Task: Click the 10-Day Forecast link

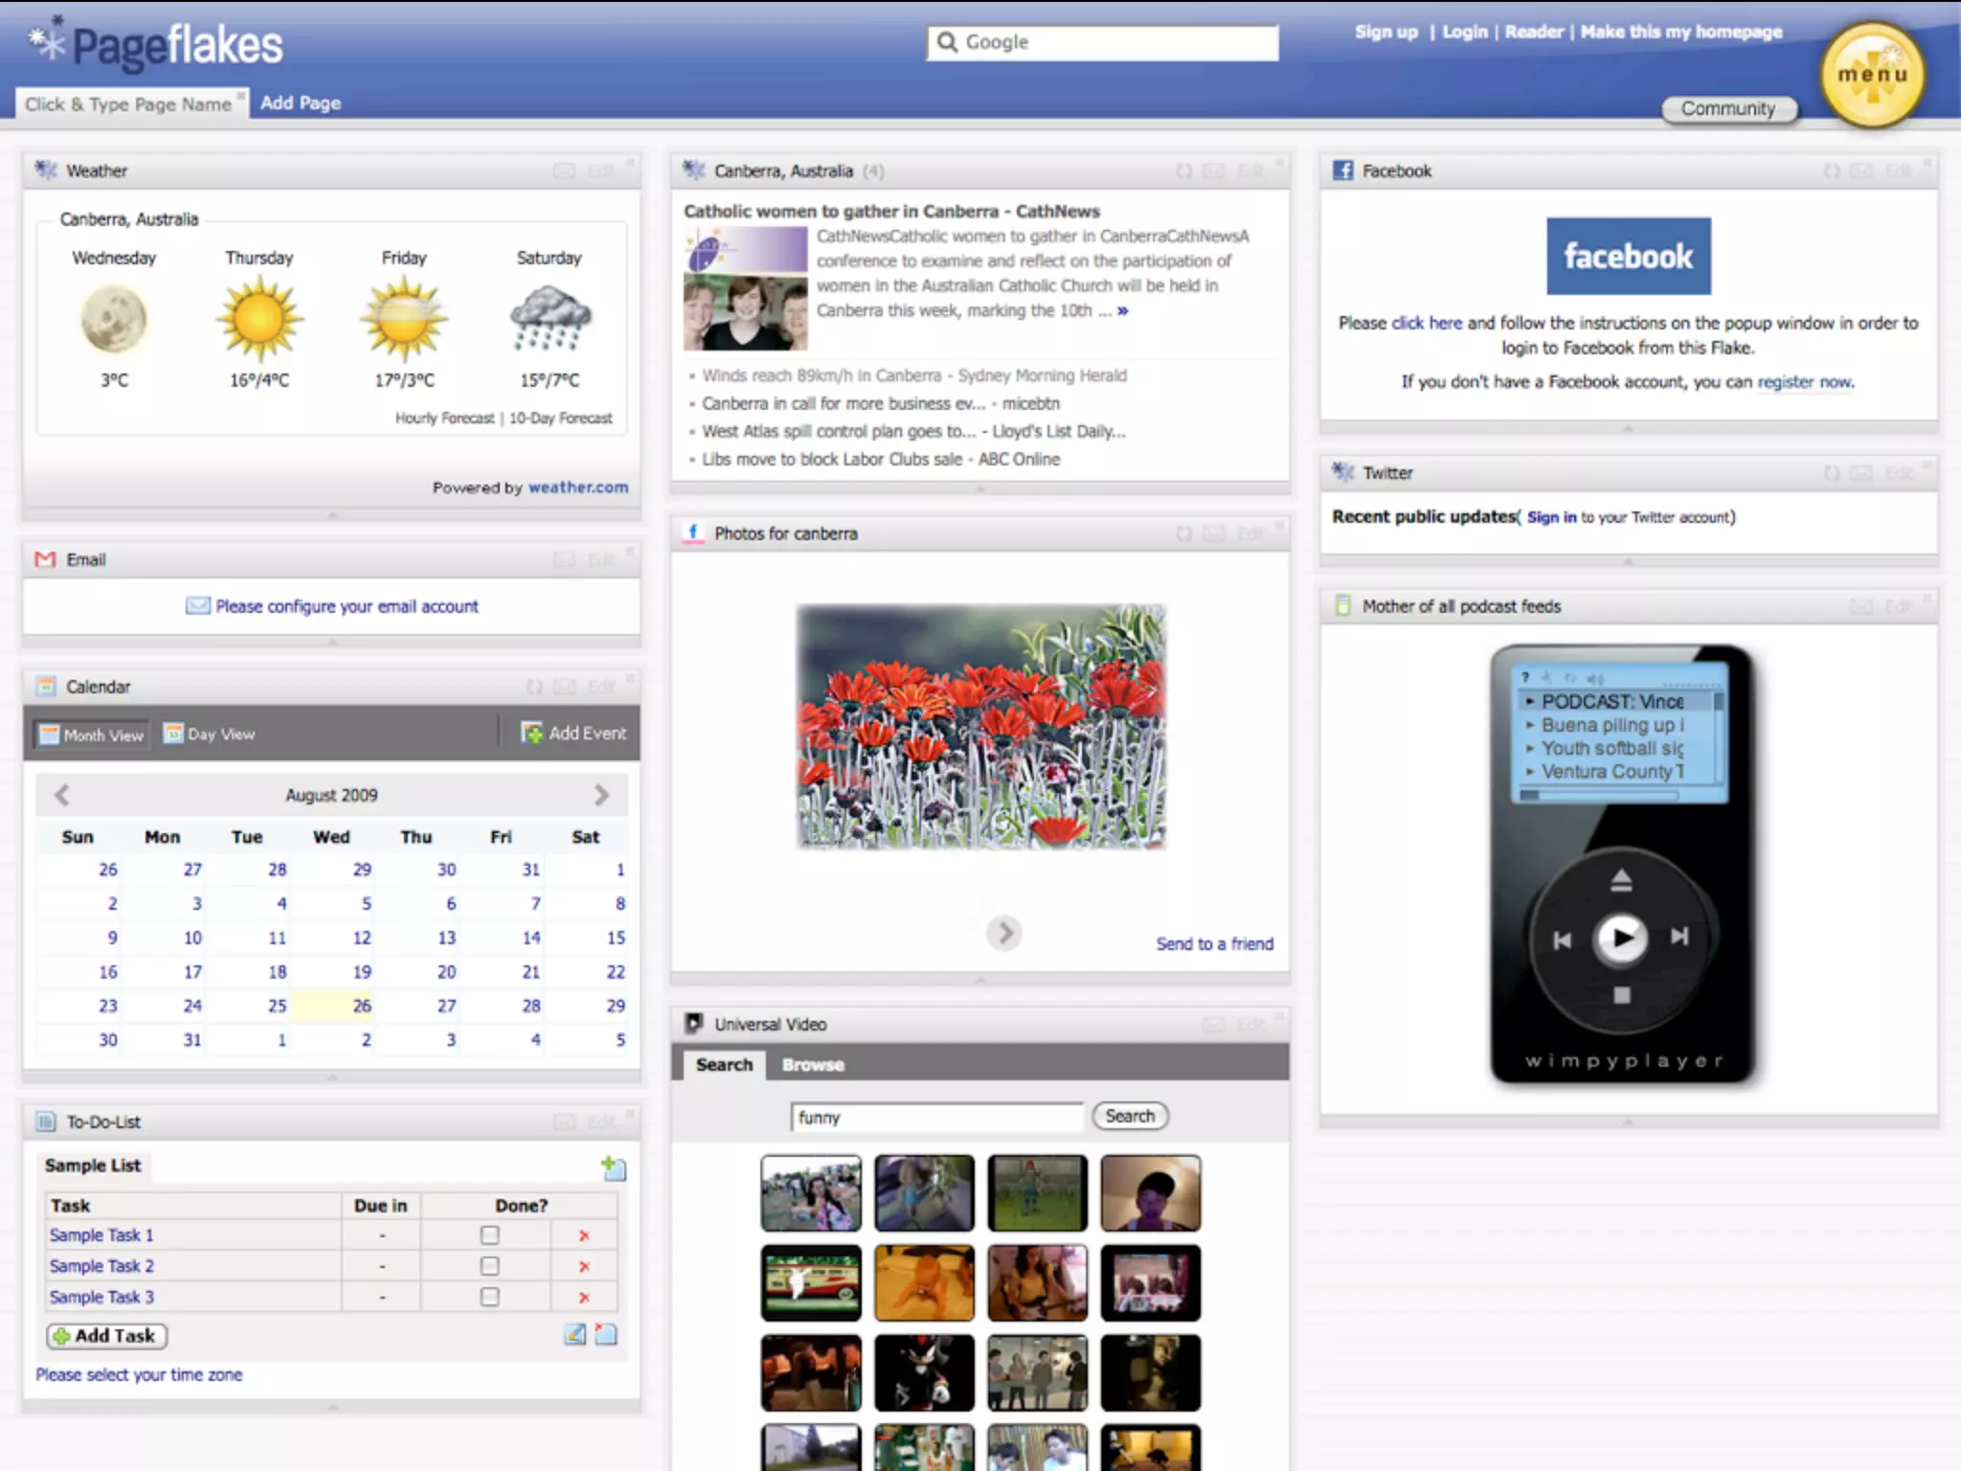Action: point(560,418)
